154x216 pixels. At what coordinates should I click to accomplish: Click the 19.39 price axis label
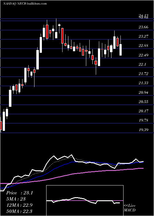tap(144, 130)
